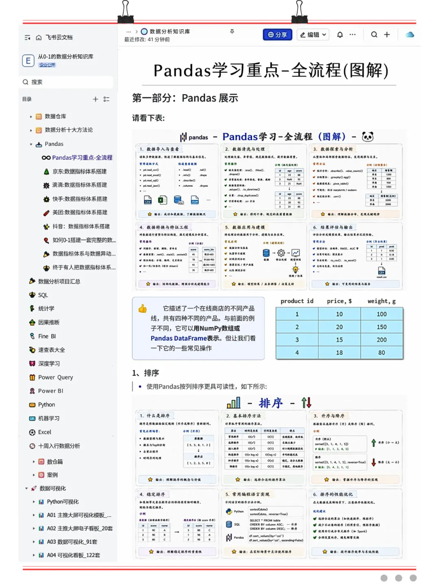The width and height of the screenshot is (439, 587).
Task: Click the cloud sync icon
Action: click(410, 35)
